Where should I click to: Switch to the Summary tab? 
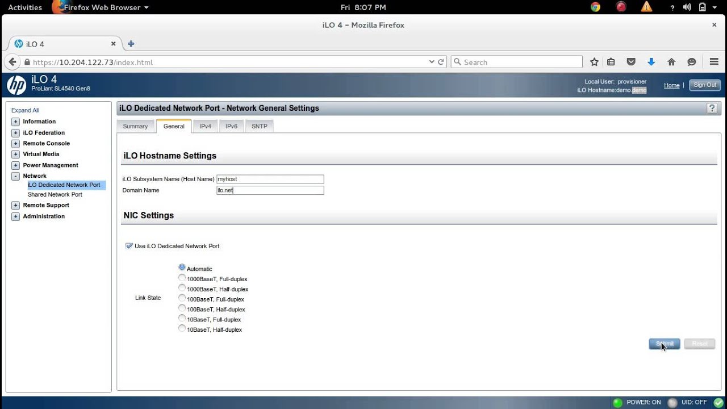click(135, 126)
